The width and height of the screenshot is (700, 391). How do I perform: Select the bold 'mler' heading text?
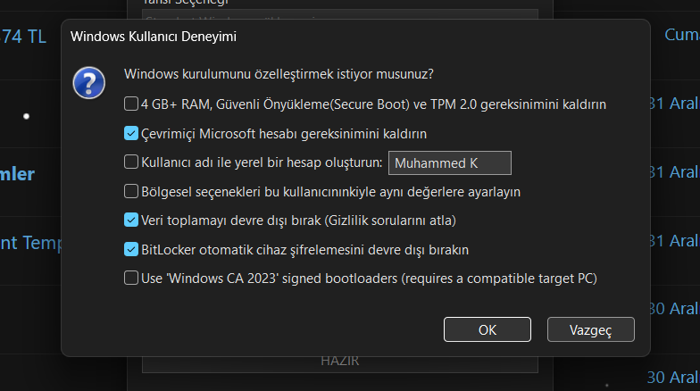tap(17, 174)
